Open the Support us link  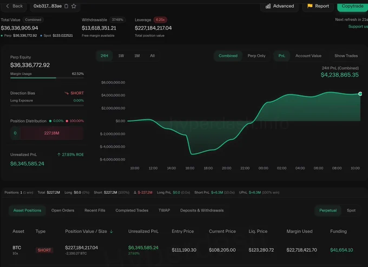click(358, 27)
